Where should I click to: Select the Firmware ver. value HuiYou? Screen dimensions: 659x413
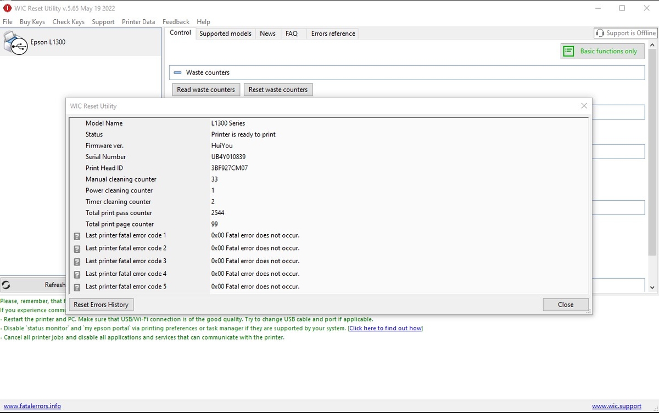[x=222, y=146]
